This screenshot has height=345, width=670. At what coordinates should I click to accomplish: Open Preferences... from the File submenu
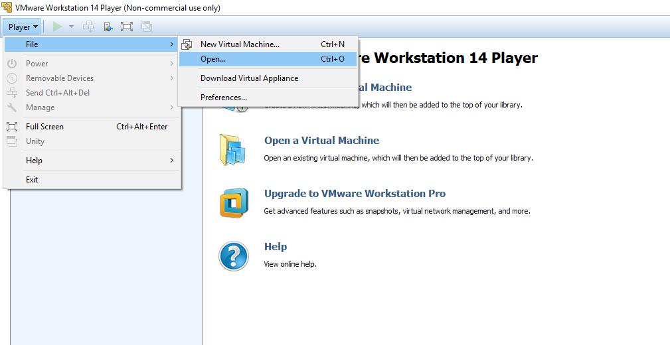tap(268, 98)
